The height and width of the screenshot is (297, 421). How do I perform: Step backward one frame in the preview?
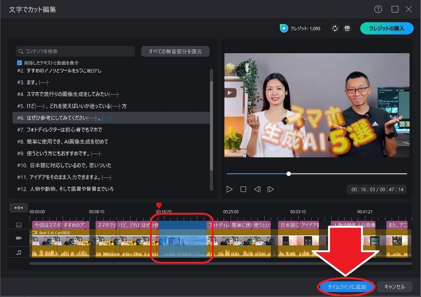tap(257, 189)
